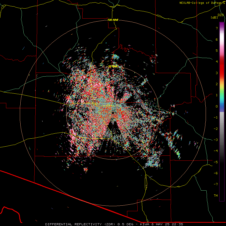Select the 0 dB scale label

(217, 106)
